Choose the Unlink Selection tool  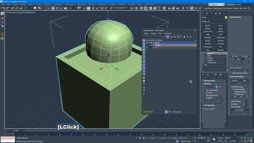click(x=17, y=8)
